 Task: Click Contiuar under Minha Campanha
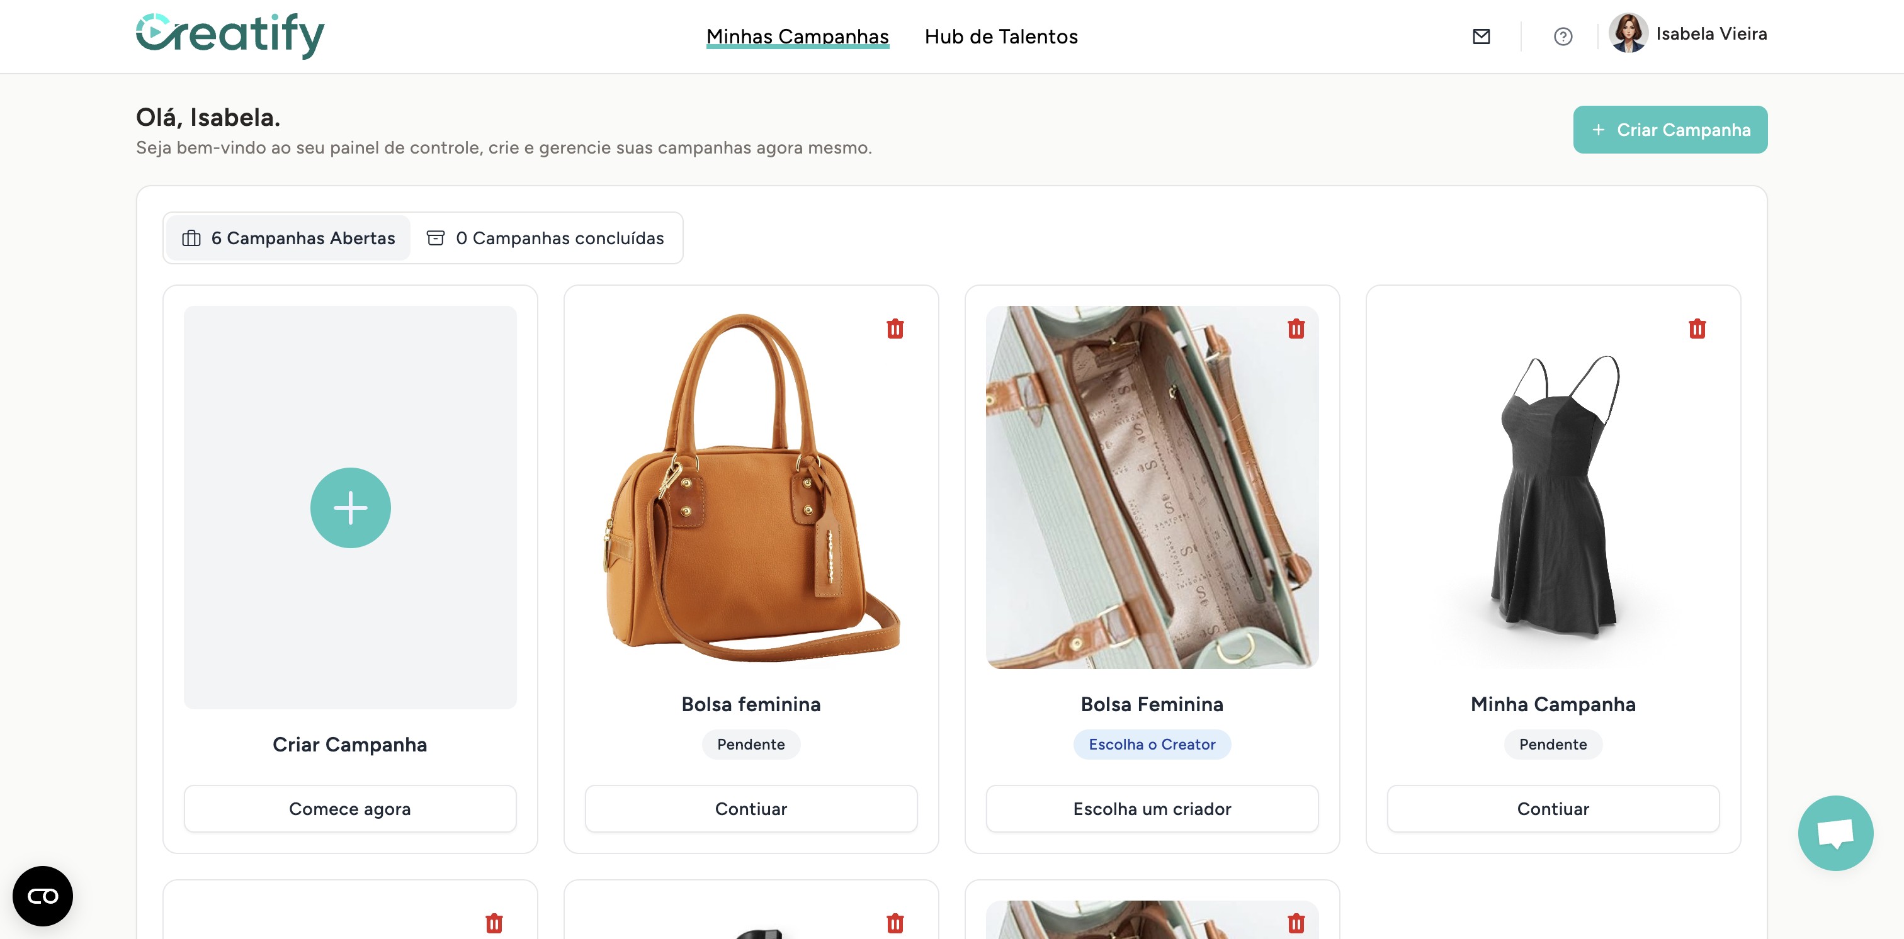click(x=1553, y=809)
